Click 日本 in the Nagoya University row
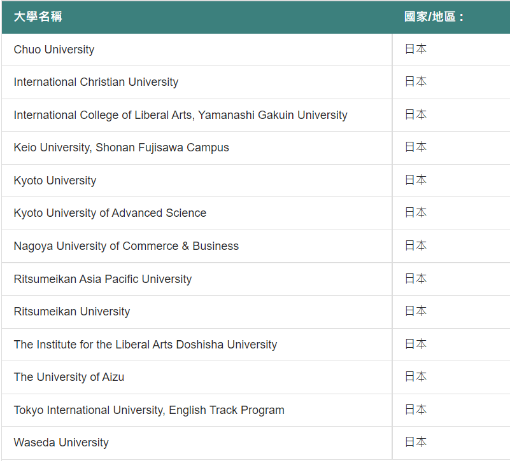The image size is (510, 461). tap(416, 245)
